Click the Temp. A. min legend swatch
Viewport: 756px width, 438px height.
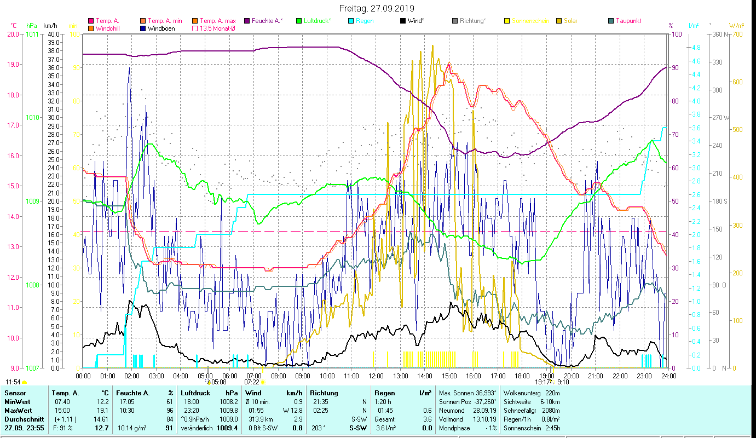tap(143, 21)
